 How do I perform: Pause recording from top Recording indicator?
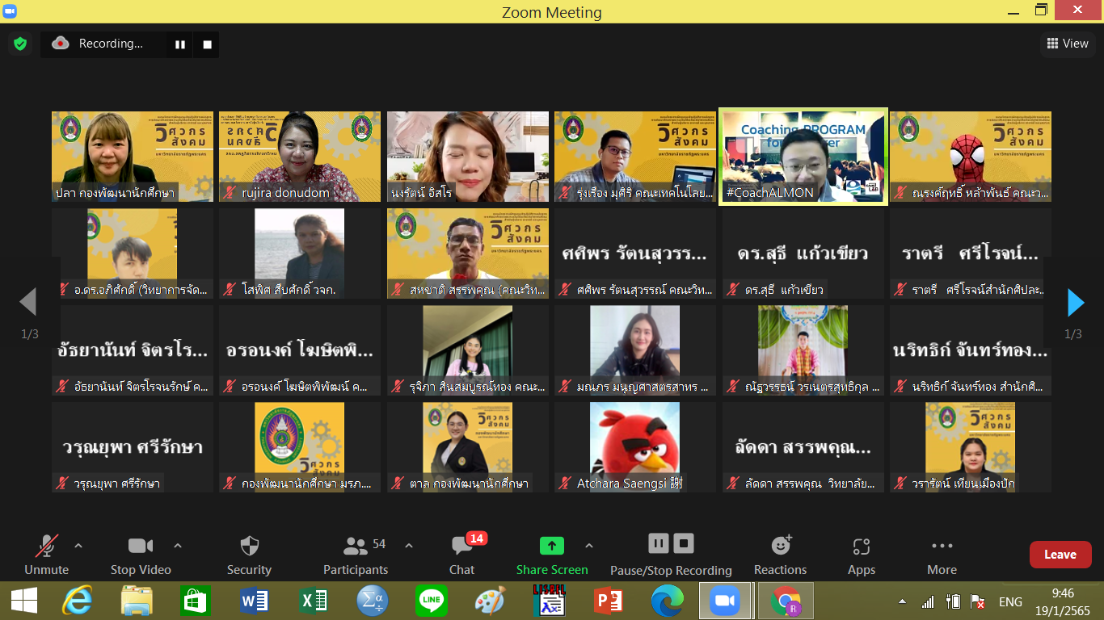tap(180, 44)
